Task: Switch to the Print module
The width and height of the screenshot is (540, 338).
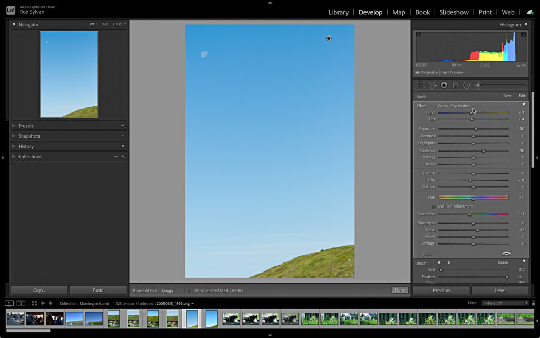Action: pyautogui.click(x=485, y=12)
